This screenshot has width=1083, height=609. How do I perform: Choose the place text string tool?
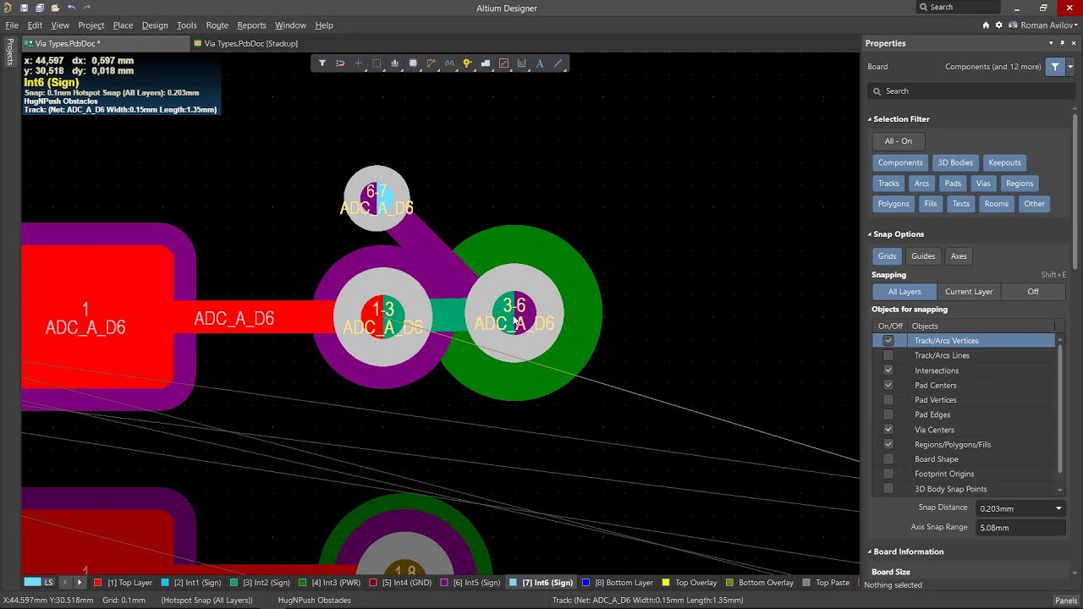[540, 63]
